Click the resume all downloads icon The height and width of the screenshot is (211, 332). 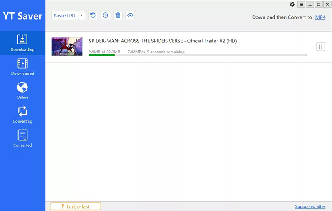93,15
